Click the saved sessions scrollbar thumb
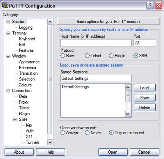 128,96
